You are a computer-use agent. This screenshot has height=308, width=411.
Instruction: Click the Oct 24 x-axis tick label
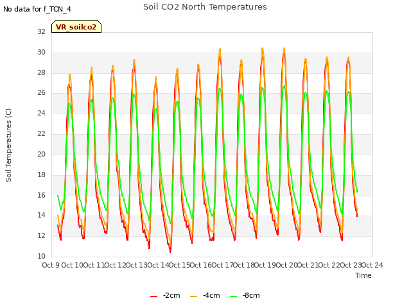click(x=372, y=265)
